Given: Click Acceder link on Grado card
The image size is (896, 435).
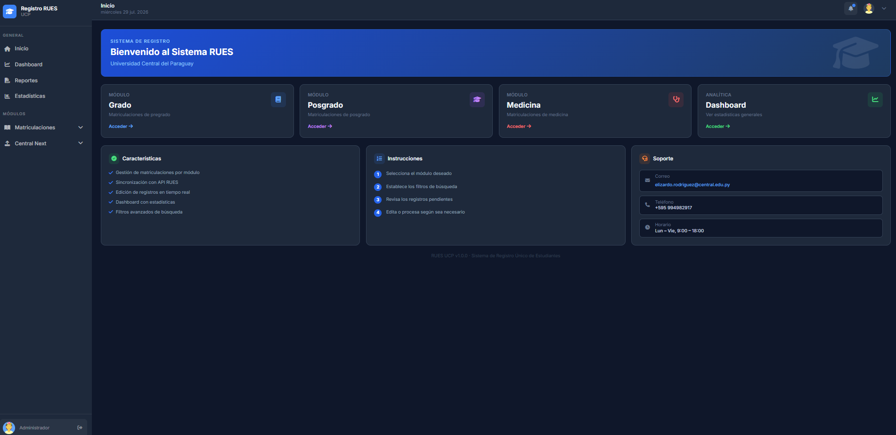Looking at the screenshot, I should [121, 127].
